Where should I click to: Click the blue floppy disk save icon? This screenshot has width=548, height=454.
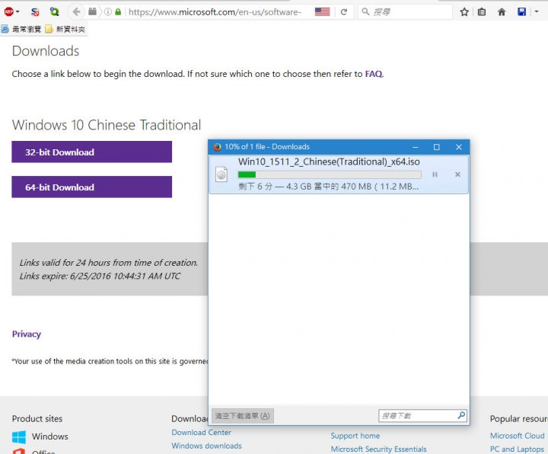click(x=522, y=12)
